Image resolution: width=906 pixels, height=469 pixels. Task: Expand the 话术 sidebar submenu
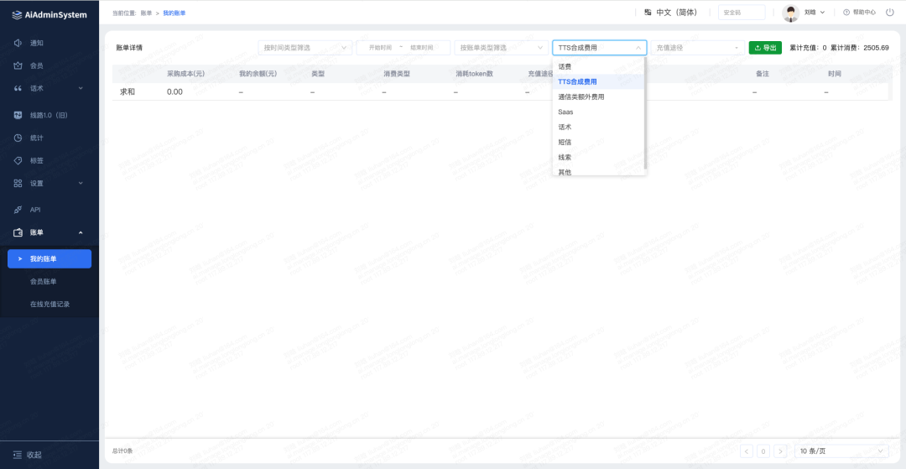click(x=50, y=88)
